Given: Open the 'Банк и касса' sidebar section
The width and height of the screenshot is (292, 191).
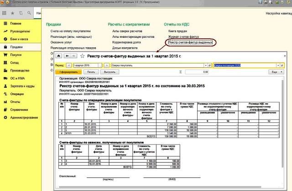Looking at the screenshot, I should tap(19, 39).
